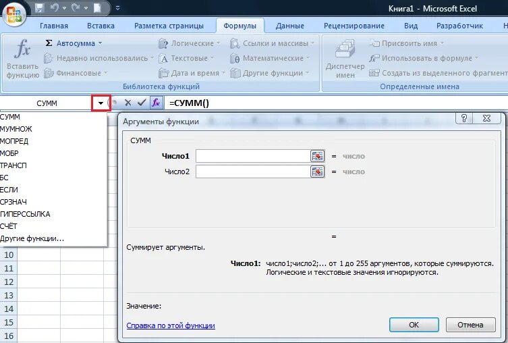Select СЧЁТ from function list
This screenshot has height=343, width=508.
click(x=53, y=226)
